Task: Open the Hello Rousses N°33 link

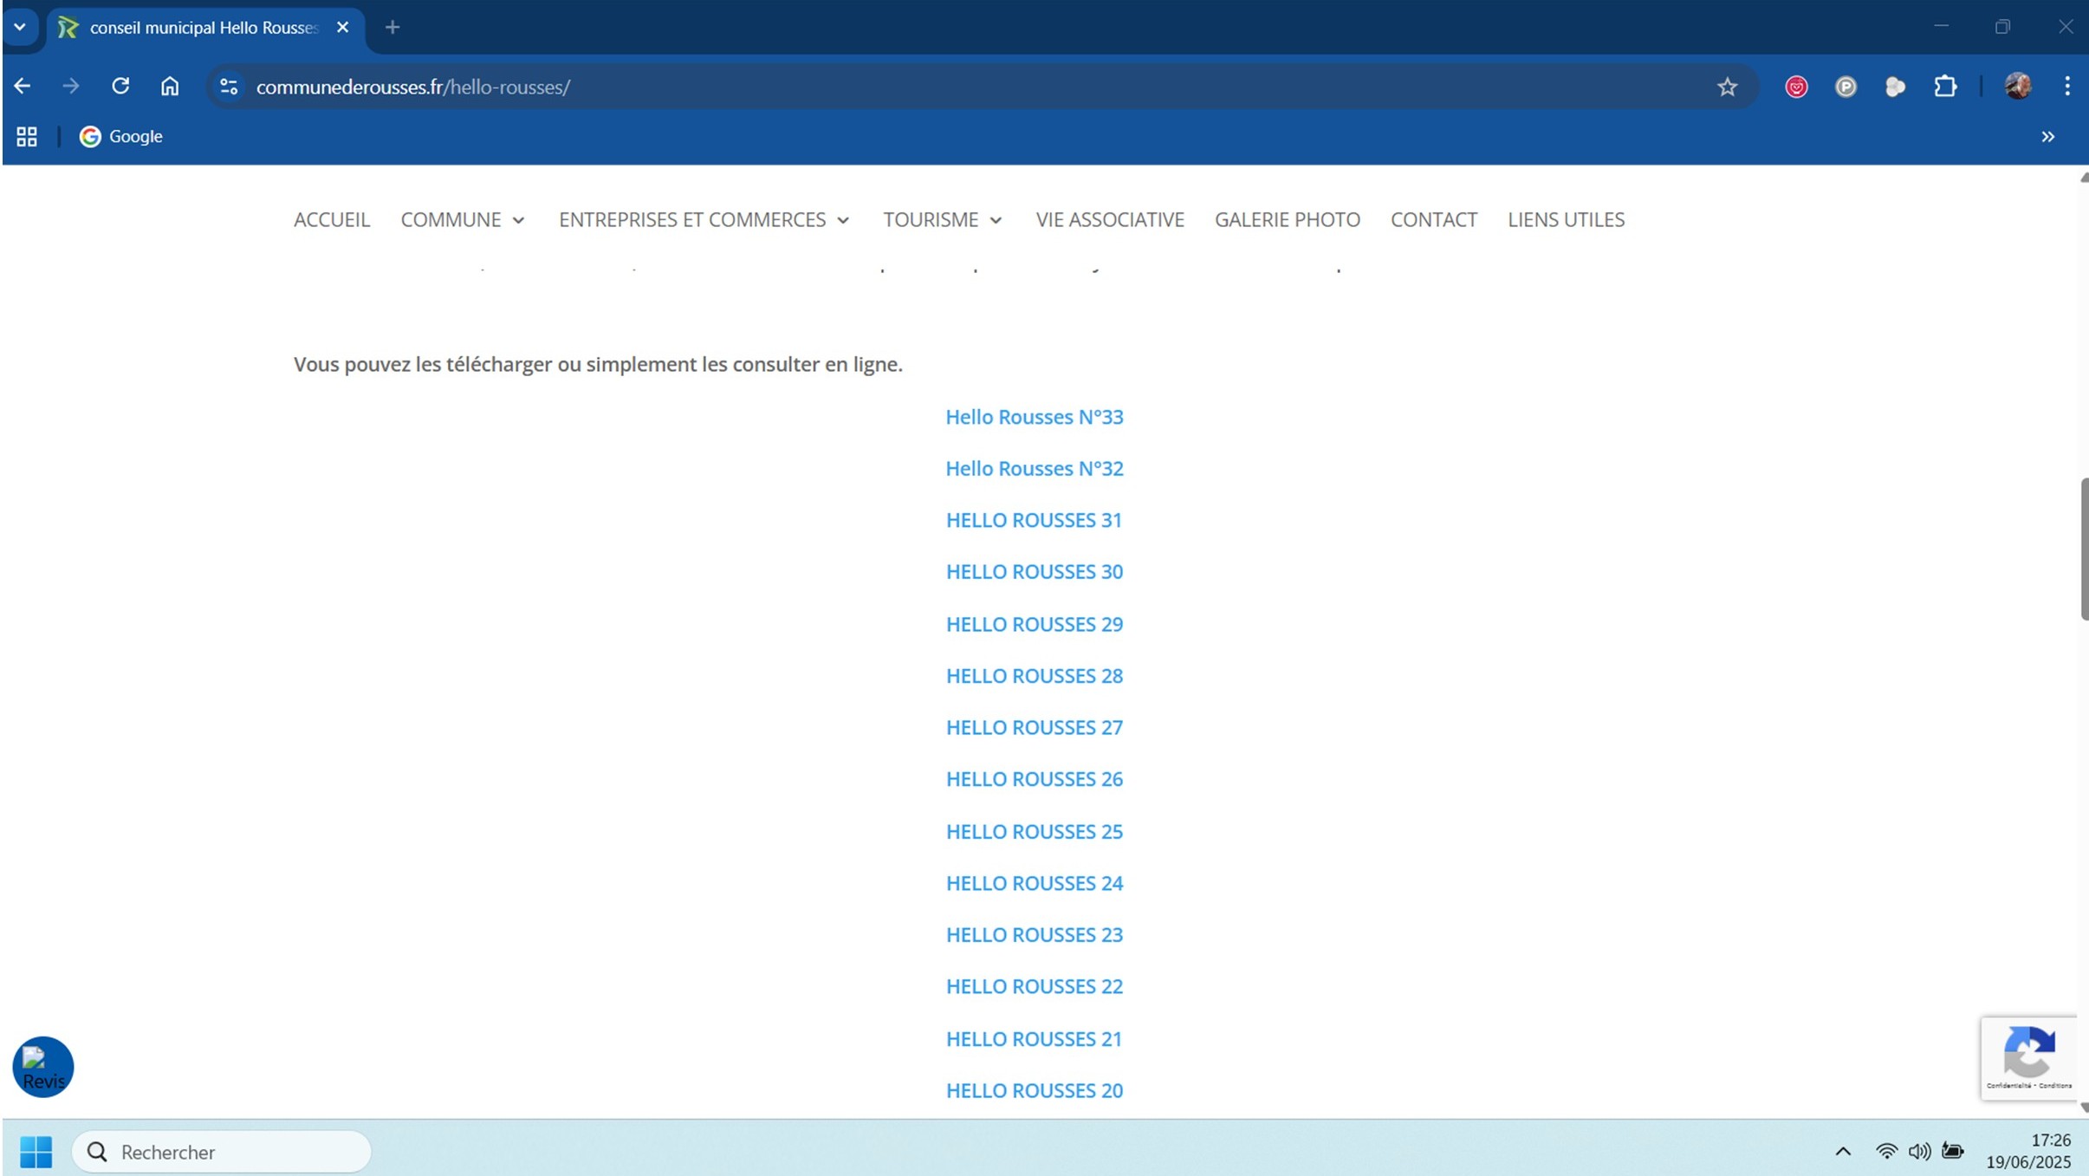Action: [x=1034, y=417]
